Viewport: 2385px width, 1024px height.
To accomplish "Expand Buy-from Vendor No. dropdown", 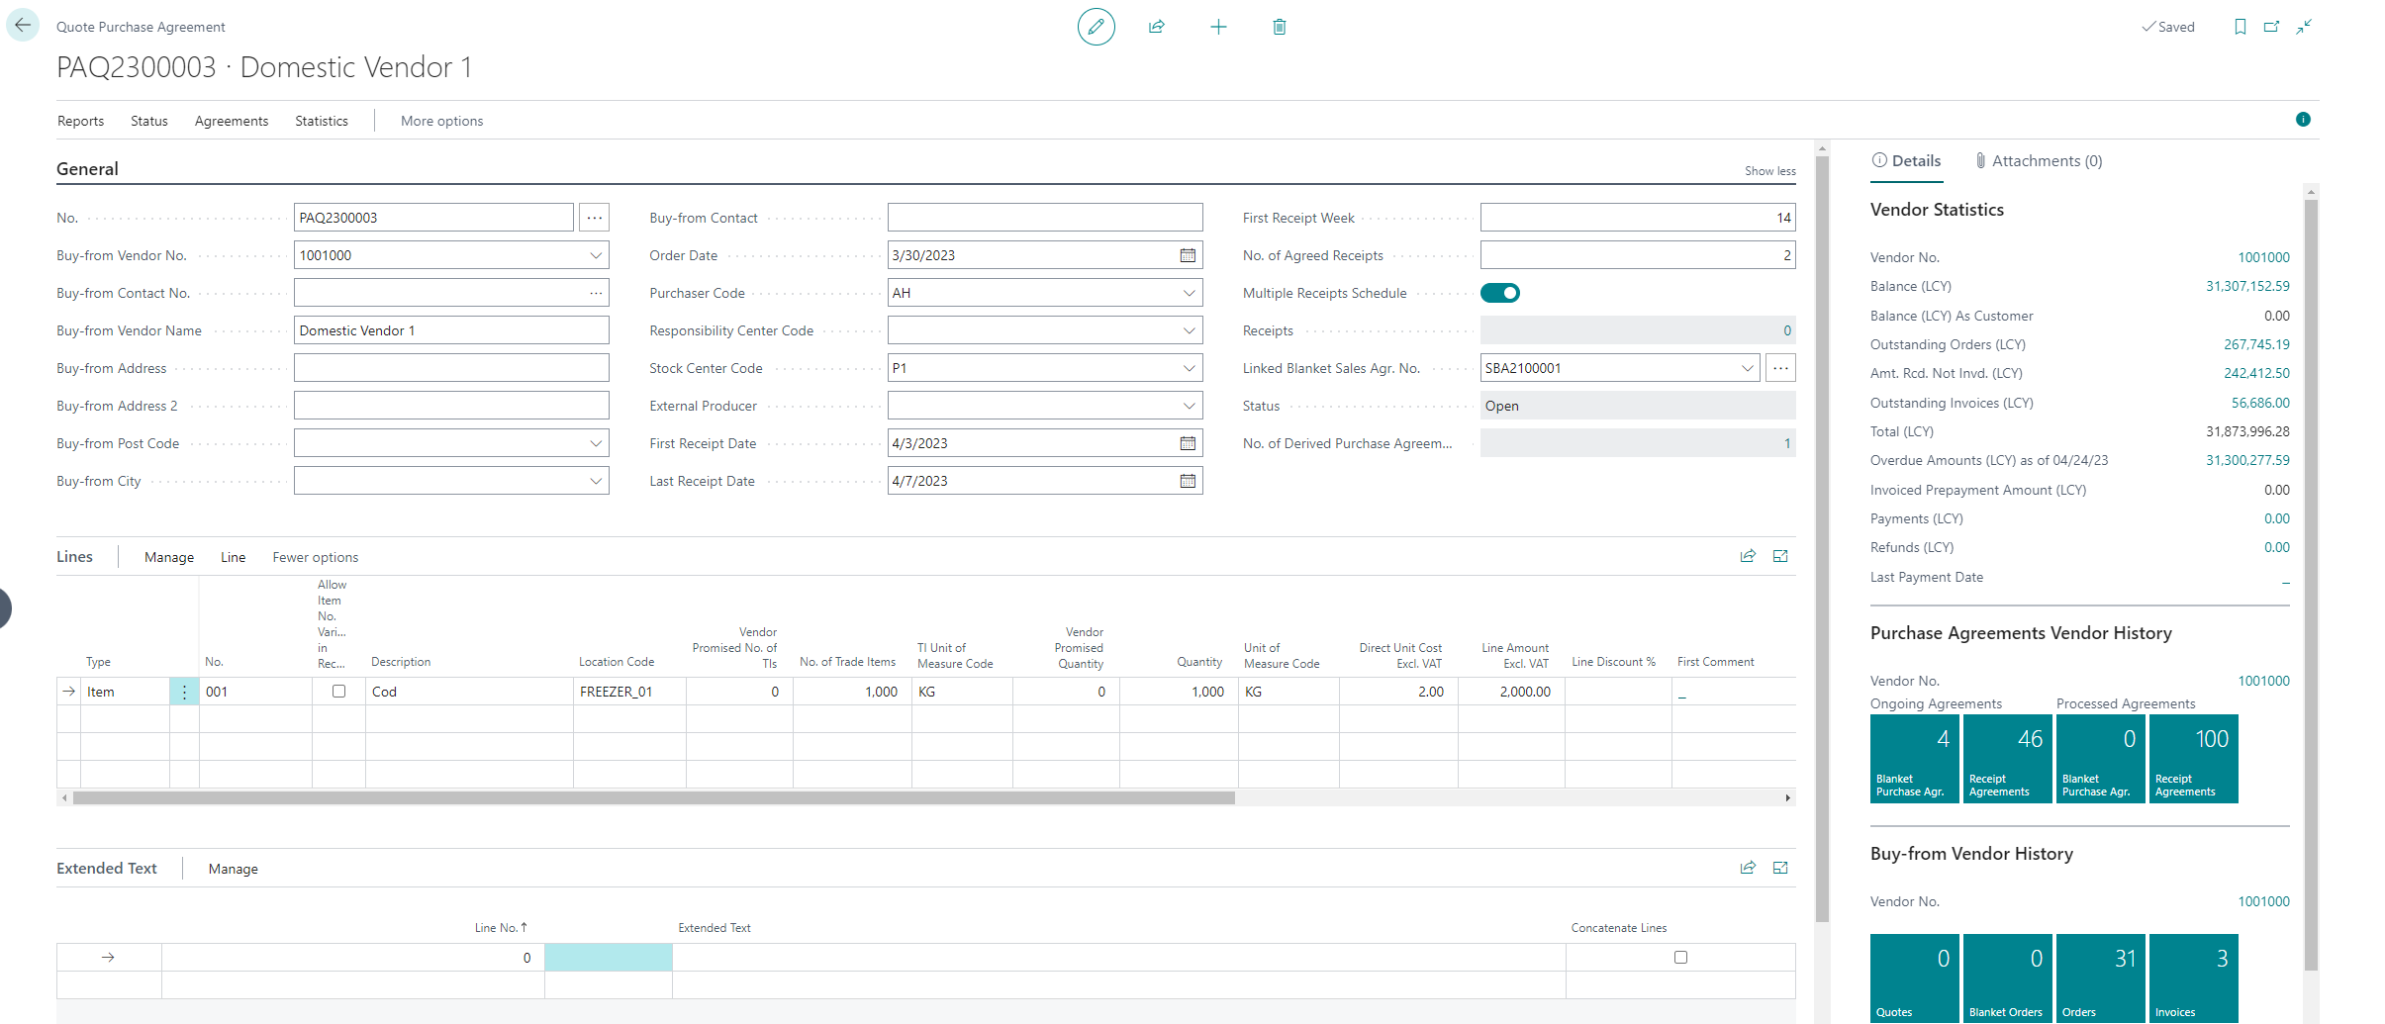I will click(x=596, y=255).
